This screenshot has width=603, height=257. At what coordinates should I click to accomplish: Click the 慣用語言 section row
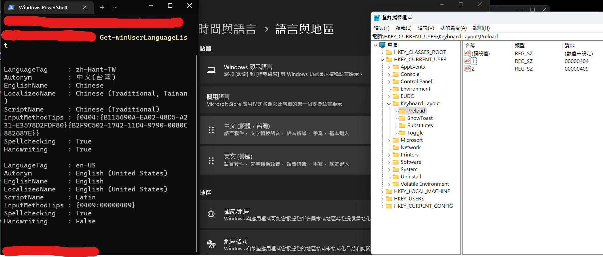pos(285,100)
